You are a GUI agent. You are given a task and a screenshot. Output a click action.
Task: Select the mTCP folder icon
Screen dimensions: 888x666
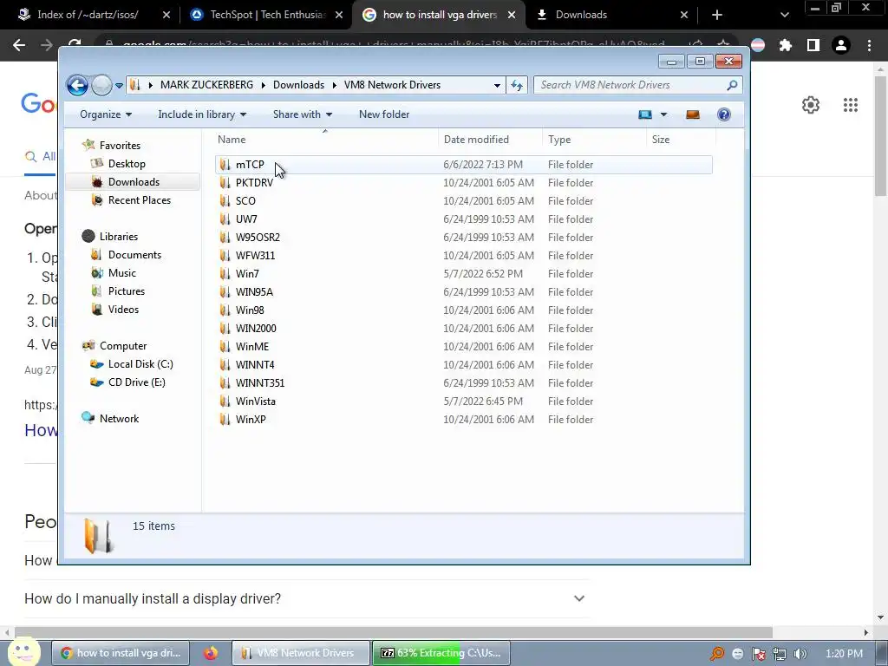click(225, 164)
